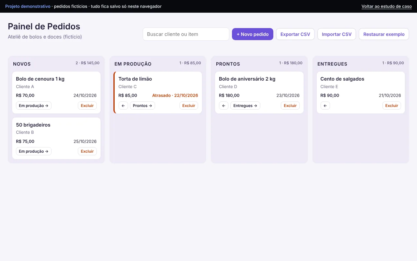Open the Importar CSV button

[x=337, y=34]
